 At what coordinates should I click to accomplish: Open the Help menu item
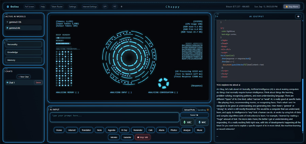tap(43, 7)
